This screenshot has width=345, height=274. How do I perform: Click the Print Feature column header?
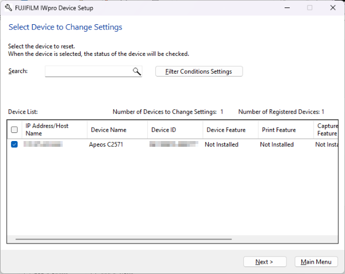pos(286,130)
